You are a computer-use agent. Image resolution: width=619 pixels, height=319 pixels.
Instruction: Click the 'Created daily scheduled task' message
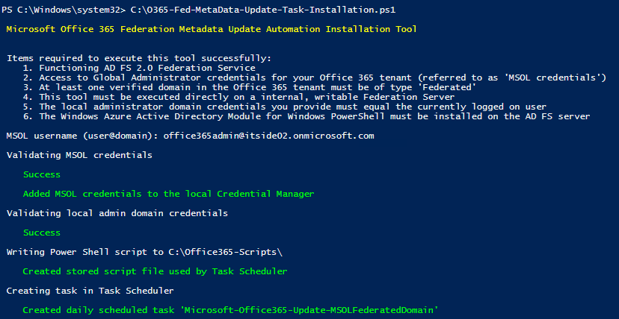(230, 309)
